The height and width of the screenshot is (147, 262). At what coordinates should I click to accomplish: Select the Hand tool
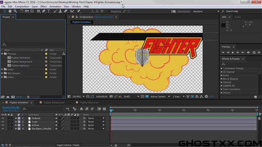coord(10,11)
